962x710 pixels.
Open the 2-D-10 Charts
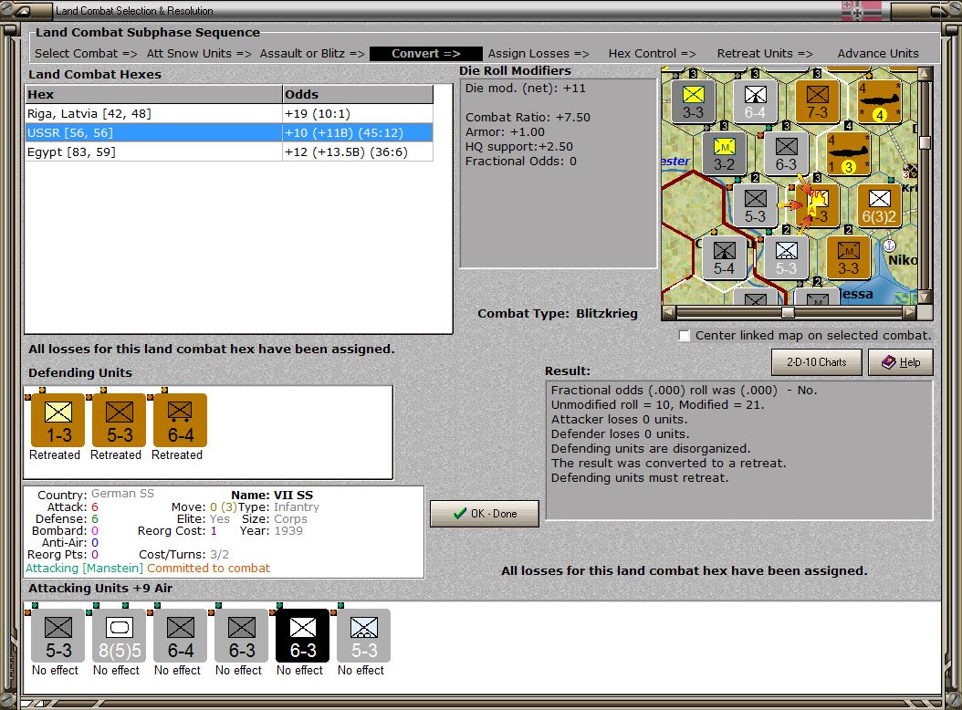[x=817, y=362]
